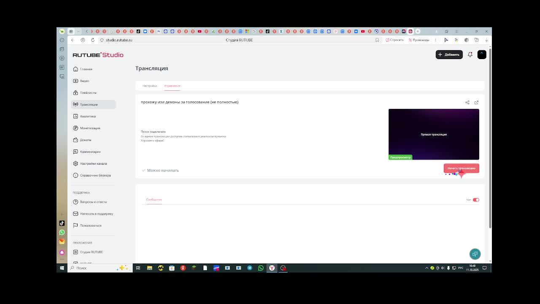Open WhatsApp in the browser side panel
540x304 pixels.
point(62,232)
